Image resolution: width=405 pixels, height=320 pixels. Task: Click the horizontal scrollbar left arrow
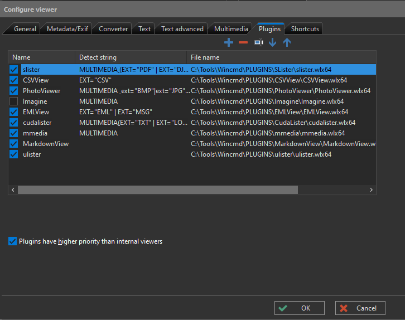tap(13, 190)
